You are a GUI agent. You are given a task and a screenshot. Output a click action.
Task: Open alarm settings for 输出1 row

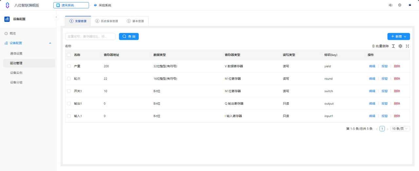[385, 103]
